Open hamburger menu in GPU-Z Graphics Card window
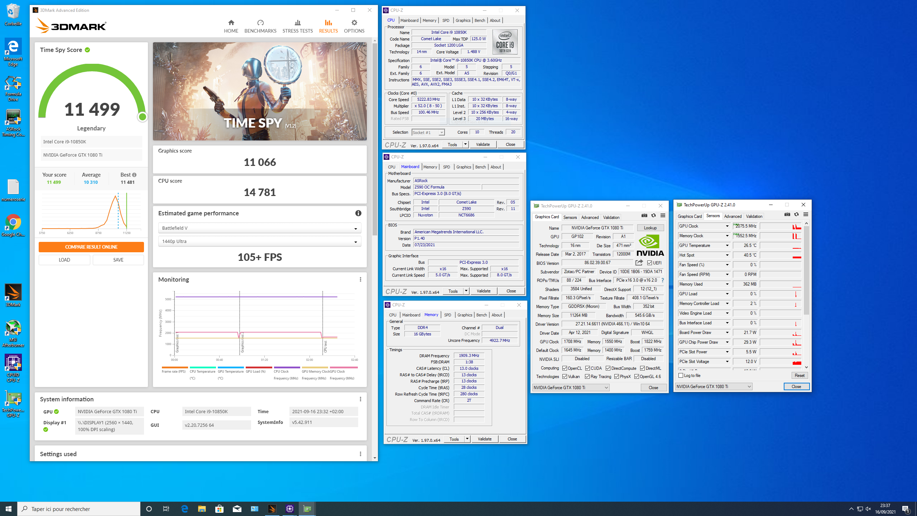Viewport: 917px width, 516px height. point(663,215)
